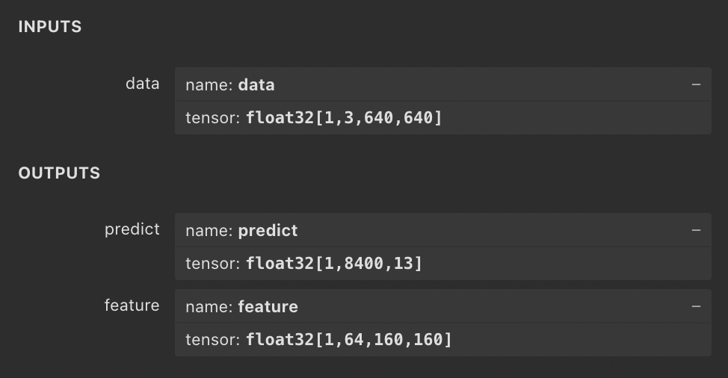Select the predict output label on the left

pyautogui.click(x=132, y=229)
